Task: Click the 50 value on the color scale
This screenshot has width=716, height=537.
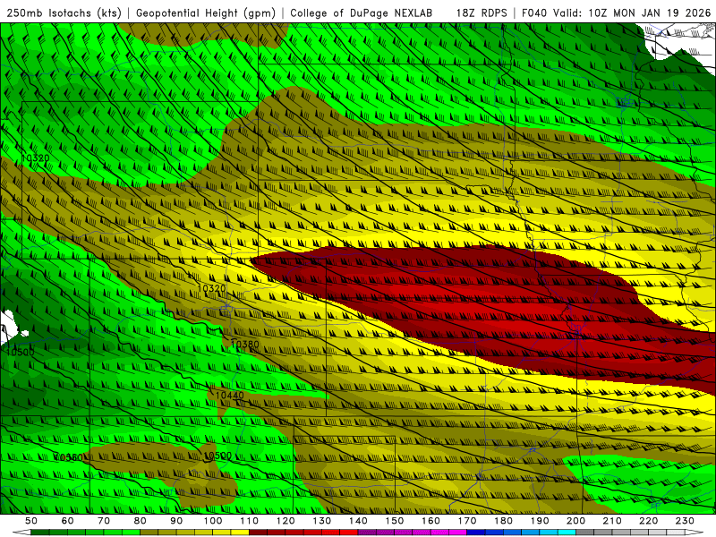Action: 31,521
